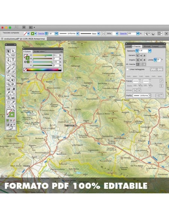Image resolution: width=169 pixels, height=218 pixels.
Task: Select the evoluzione.pdf document tab
Action: tap(24, 39)
